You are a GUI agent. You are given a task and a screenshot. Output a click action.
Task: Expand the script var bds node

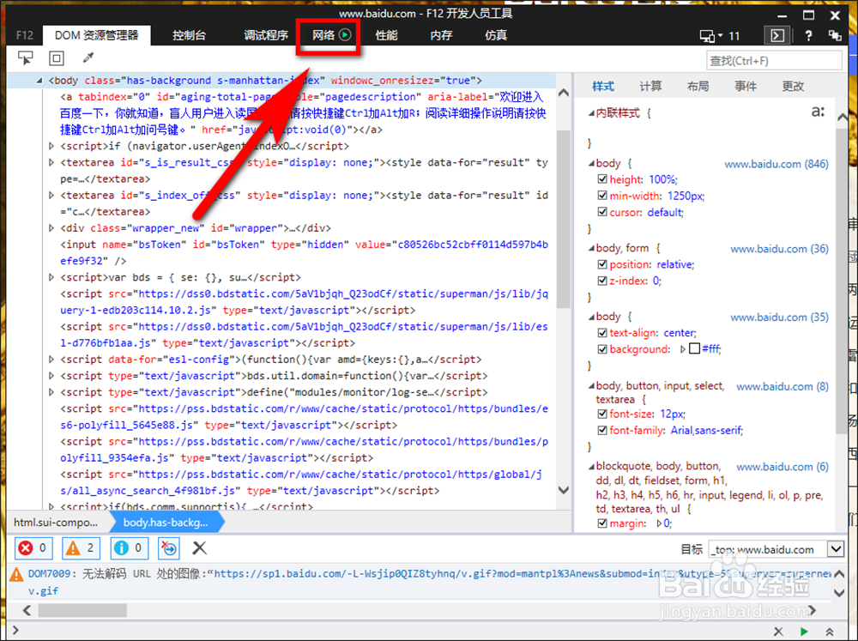click(51, 277)
